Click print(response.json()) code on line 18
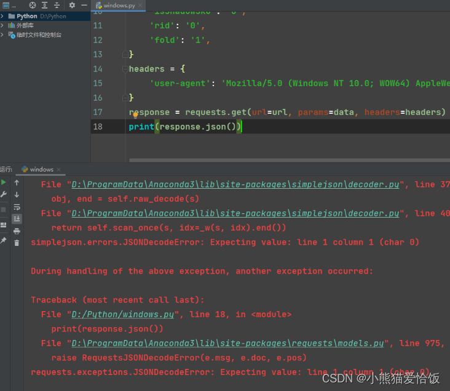450x391 pixels. tap(185, 127)
